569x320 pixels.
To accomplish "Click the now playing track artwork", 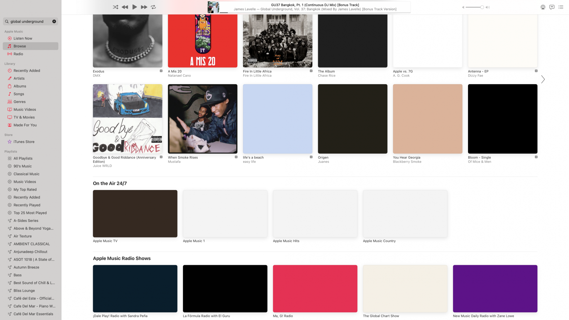I will point(213,7).
